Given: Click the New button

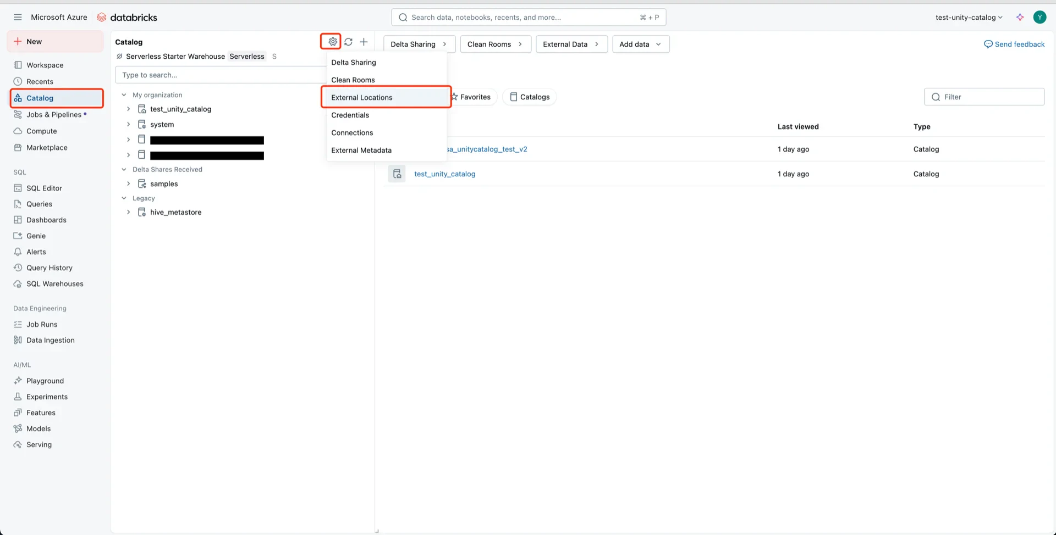Looking at the screenshot, I should click(x=55, y=41).
